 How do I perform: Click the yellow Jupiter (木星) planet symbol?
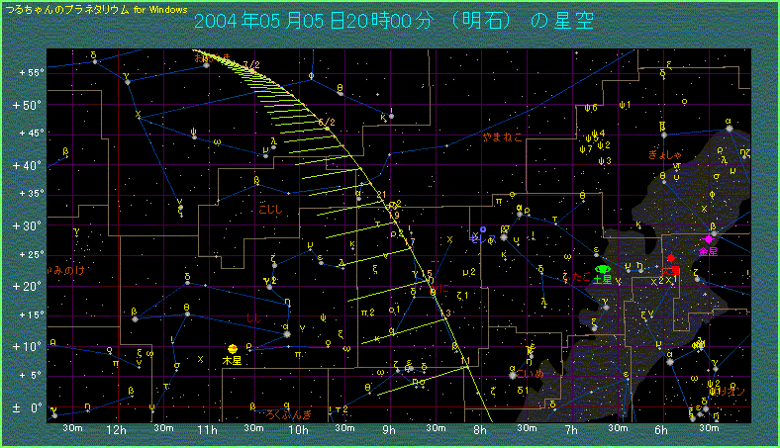tap(232, 349)
